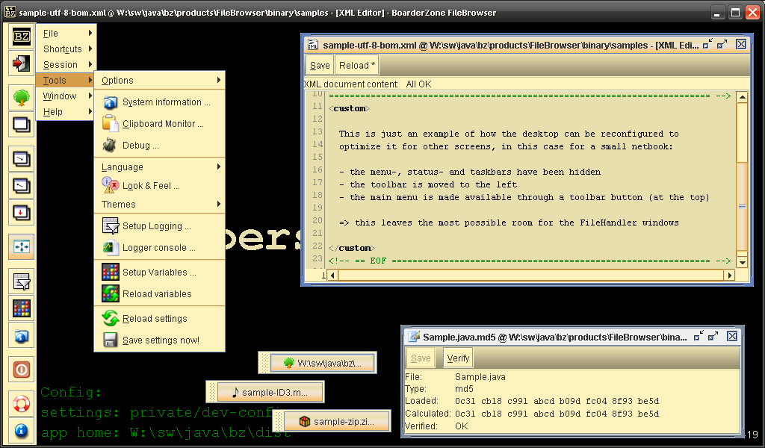Click the green tree icon in left toolbar
The width and height of the screenshot is (765, 448).
pos(21,98)
